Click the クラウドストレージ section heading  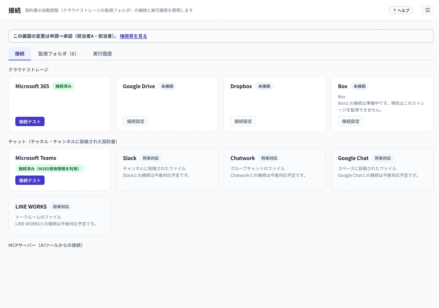click(29, 70)
